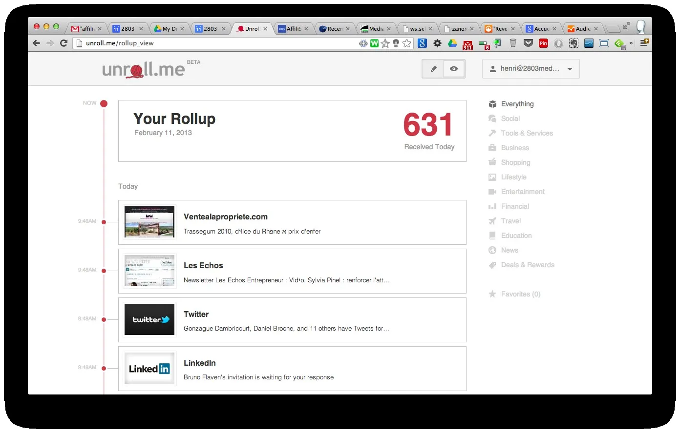Switch to the zanox tab

click(x=458, y=29)
